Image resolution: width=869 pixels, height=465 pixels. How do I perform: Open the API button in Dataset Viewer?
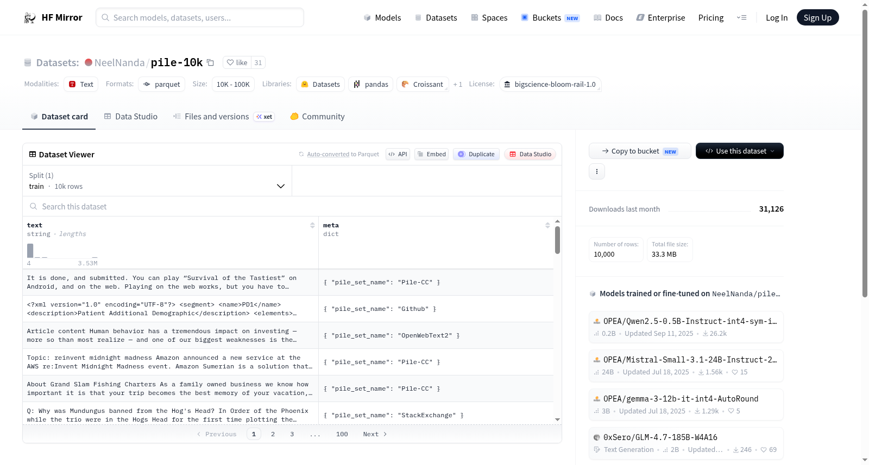tap(398, 154)
